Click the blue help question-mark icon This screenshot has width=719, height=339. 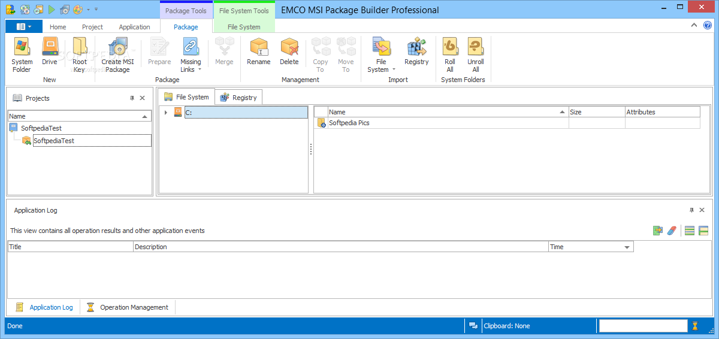[x=708, y=25]
